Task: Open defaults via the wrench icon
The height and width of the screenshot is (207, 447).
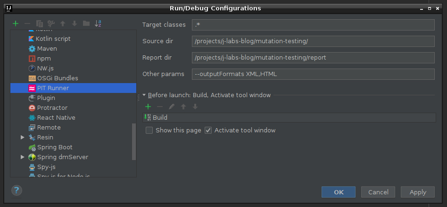Action: click(51, 23)
